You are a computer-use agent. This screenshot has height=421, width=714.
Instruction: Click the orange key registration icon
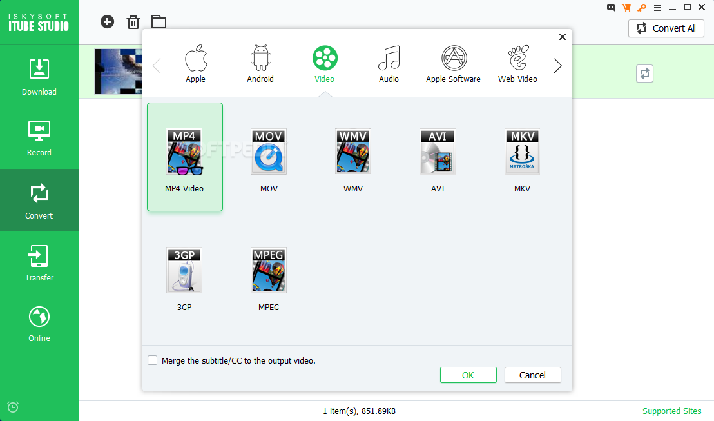click(642, 7)
